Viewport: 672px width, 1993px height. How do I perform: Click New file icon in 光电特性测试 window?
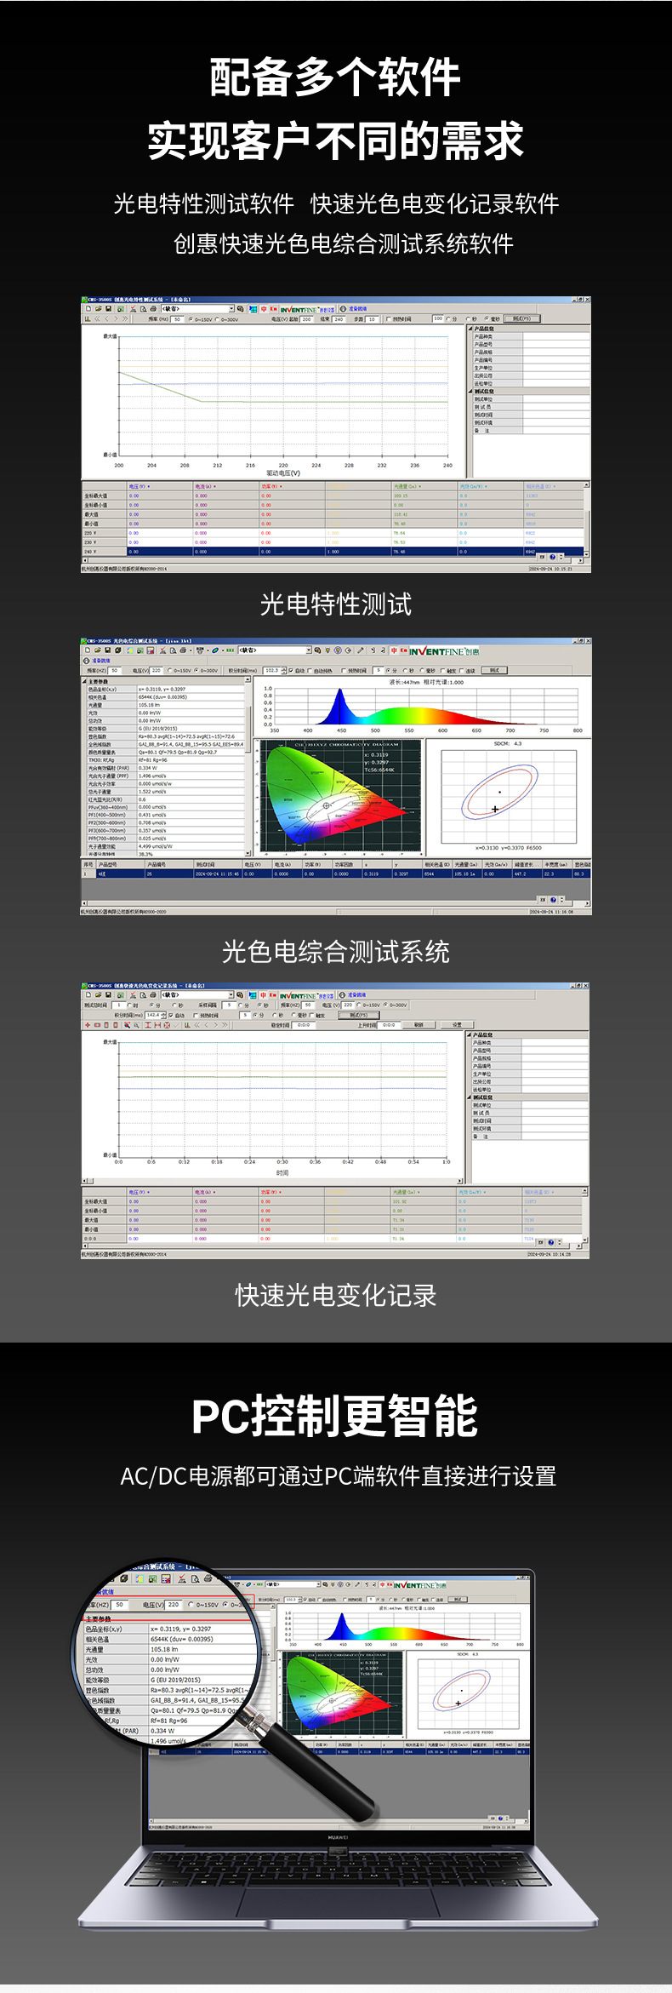click(x=88, y=308)
